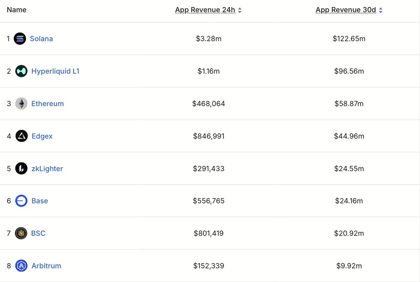
Task: Click the Edgex triangle logo icon
Action: [x=21, y=136]
